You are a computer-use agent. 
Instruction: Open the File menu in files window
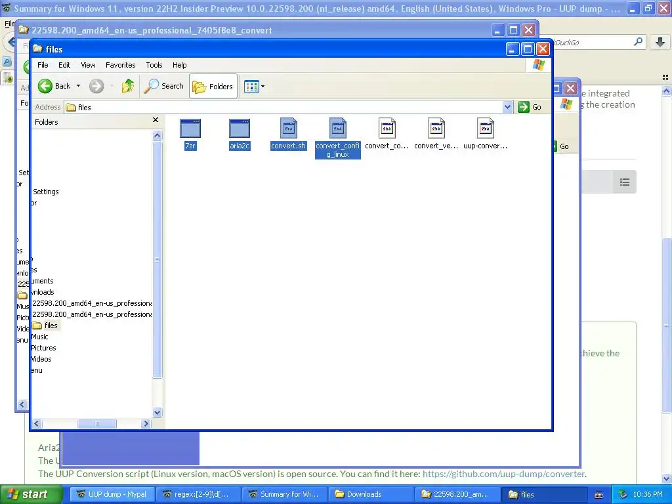(x=43, y=65)
